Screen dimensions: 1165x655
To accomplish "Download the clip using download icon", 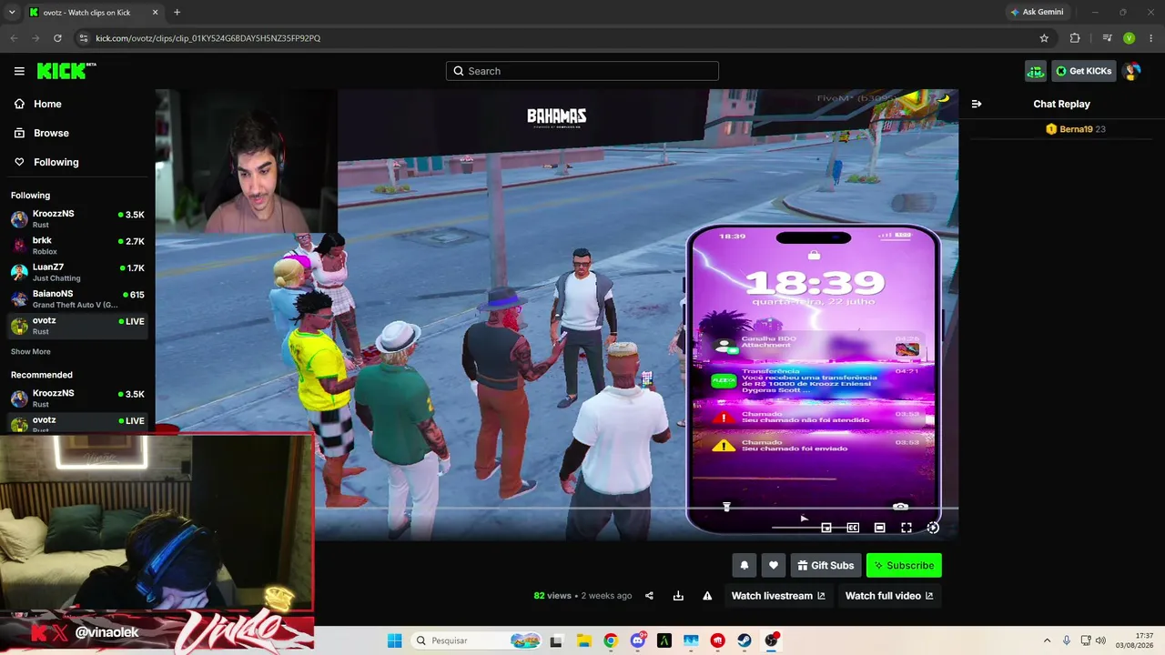I will (678, 596).
